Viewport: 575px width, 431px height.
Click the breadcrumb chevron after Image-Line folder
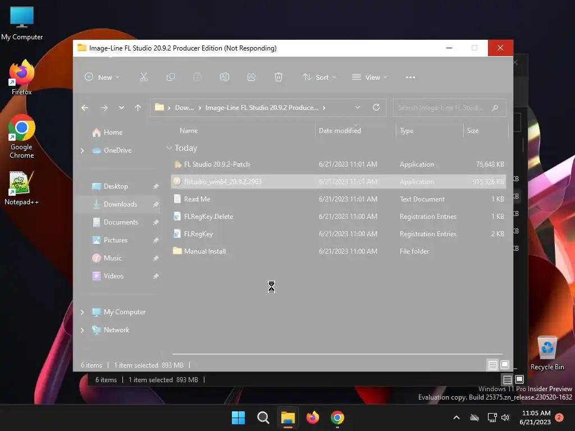324,108
